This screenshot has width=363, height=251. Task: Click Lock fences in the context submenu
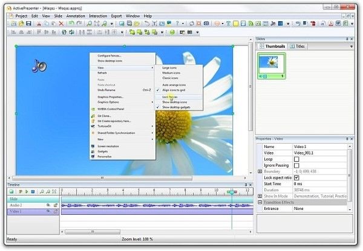pyautogui.click(x=169, y=97)
